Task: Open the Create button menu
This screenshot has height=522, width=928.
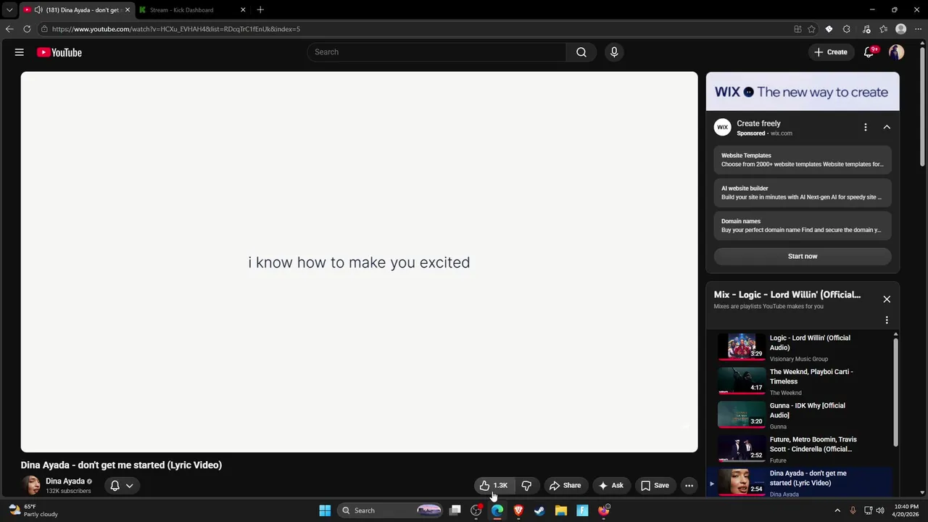Action: (831, 52)
